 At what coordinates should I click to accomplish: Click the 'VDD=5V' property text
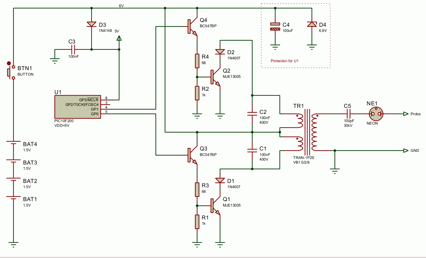62,125
